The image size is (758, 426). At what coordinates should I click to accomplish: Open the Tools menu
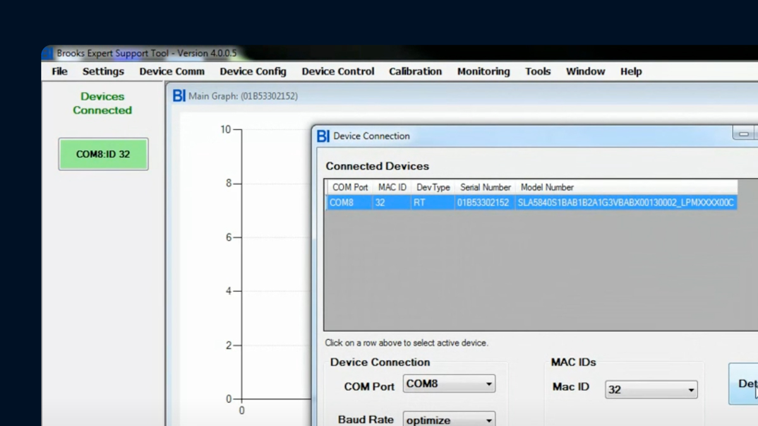pos(538,71)
